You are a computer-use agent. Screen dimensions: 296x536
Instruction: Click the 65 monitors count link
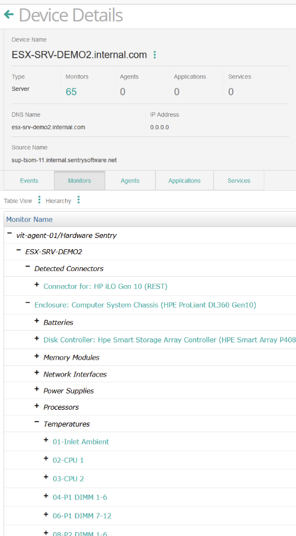point(71,92)
